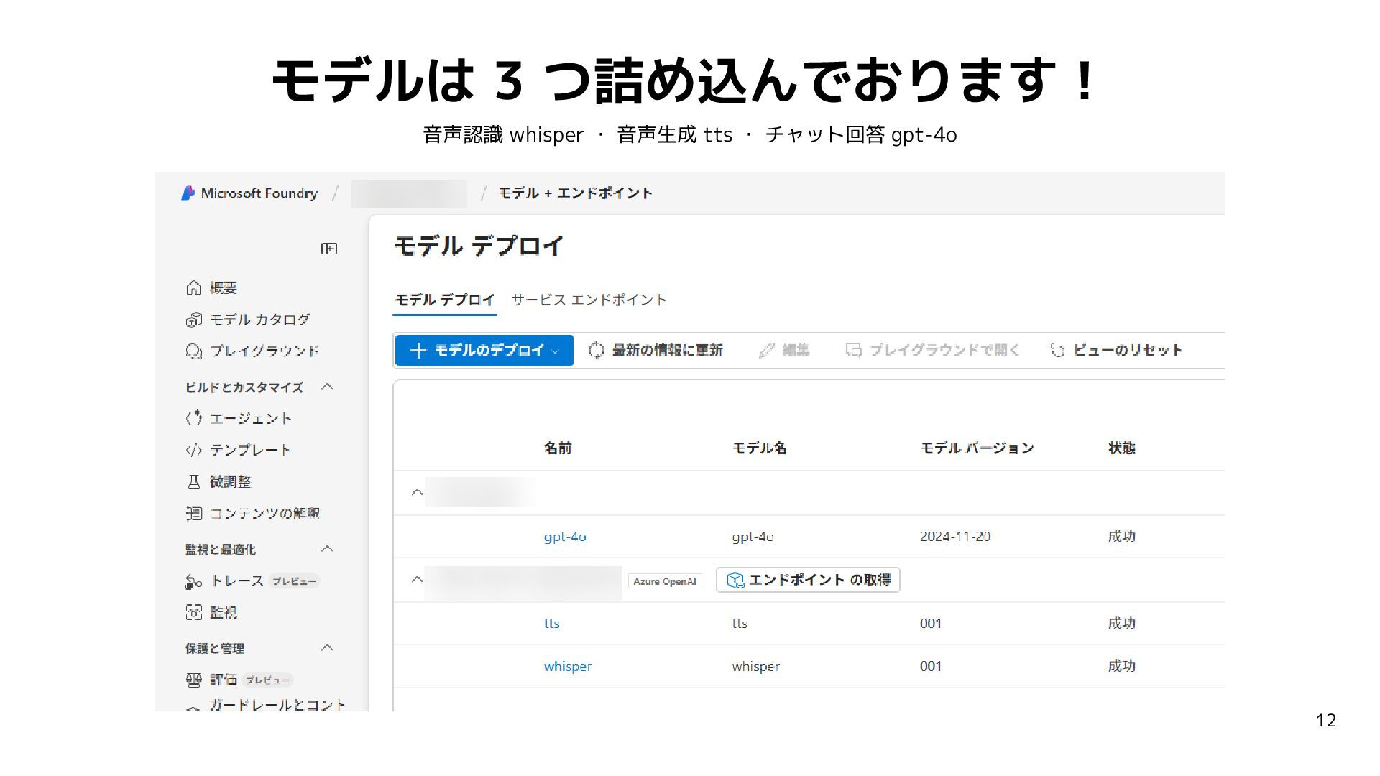Image resolution: width=1380 pixels, height=776 pixels.
Task: Click 最新の情報に更新 in the toolbar
Action: coord(655,351)
